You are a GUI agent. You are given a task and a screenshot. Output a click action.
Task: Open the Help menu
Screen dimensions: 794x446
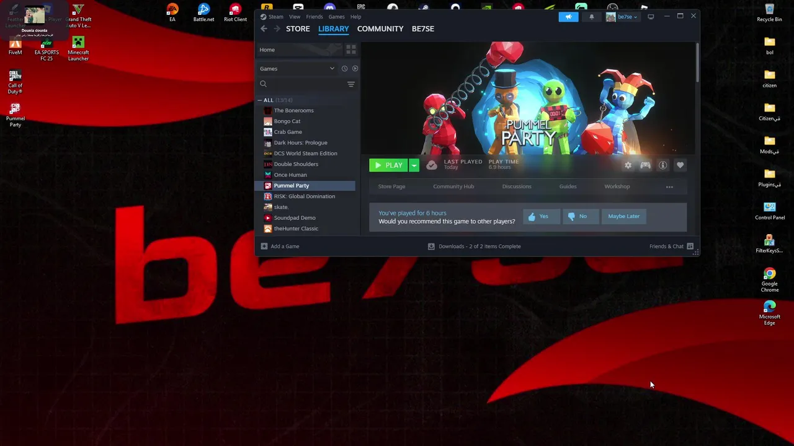(x=355, y=17)
